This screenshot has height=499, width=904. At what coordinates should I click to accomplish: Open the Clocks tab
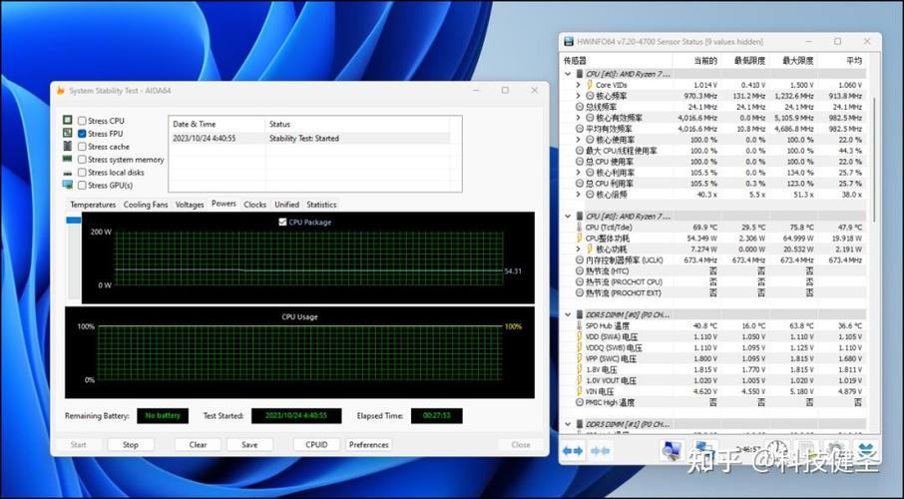coord(254,205)
